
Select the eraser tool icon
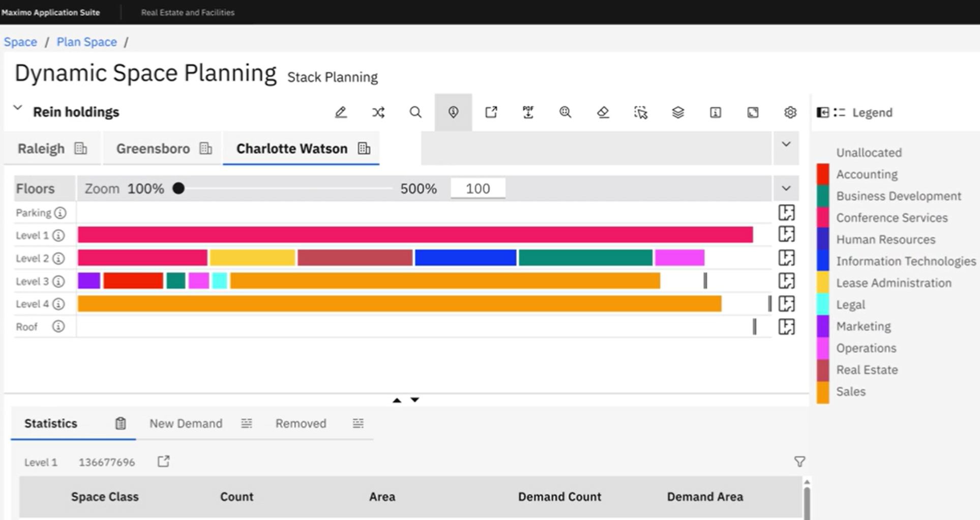[x=603, y=112]
